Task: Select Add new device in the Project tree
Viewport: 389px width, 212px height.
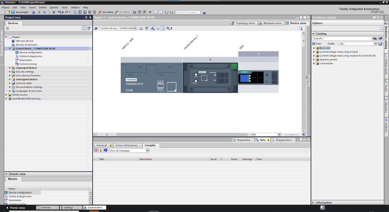Action: click(x=24, y=41)
